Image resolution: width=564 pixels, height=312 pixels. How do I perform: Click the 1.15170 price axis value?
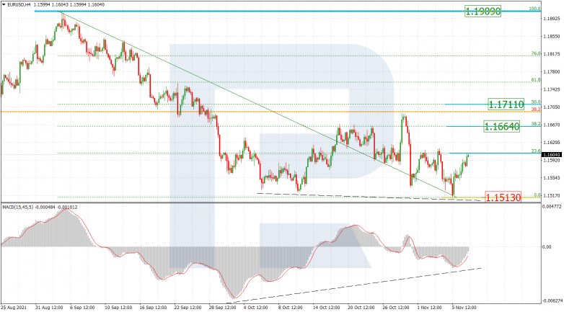point(552,195)
